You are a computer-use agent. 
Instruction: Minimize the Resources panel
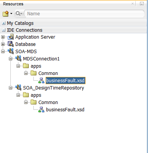tap(142, 4)
